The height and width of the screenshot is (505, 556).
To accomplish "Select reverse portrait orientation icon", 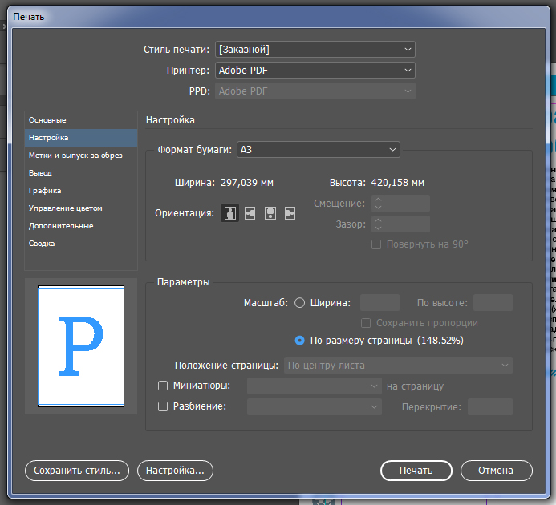I will [270, 213].
